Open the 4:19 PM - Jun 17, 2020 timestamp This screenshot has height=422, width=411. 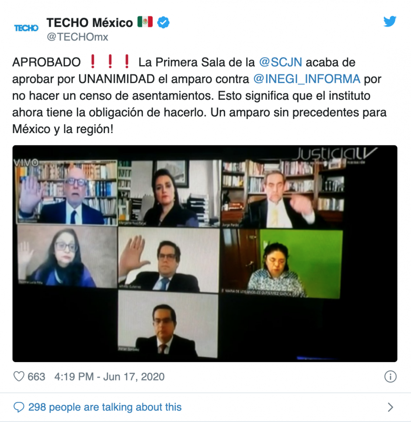pyautogui.click(x=109, y=376)
